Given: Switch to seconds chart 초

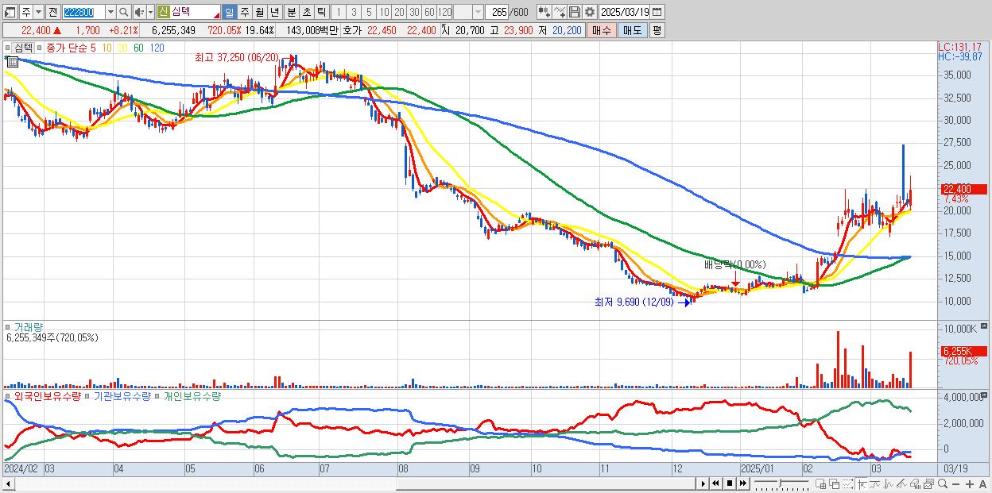Looking at the screenshot, I should [x=306, y=12].
